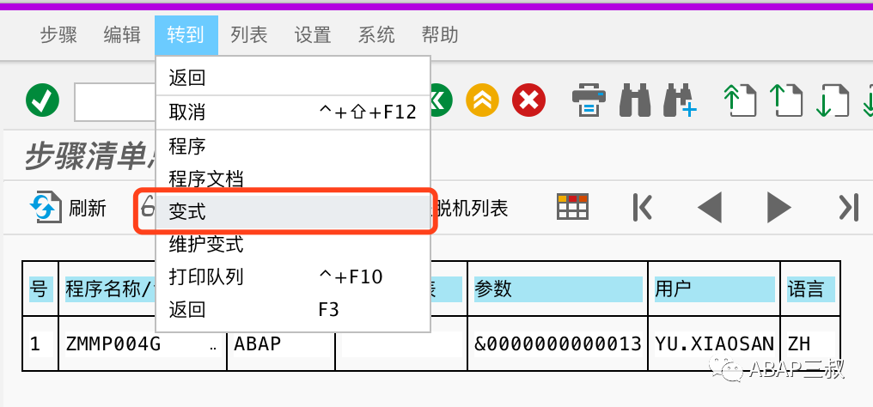The height and width of the screenshot is (407, 873).
Task: Click the Print icon
Action: pyautogui.click(x=589, y=100)
